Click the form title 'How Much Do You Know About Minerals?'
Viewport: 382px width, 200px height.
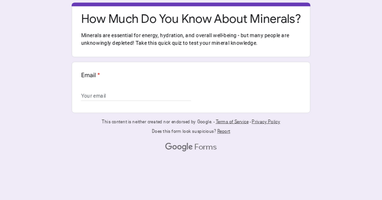point(191,19)
